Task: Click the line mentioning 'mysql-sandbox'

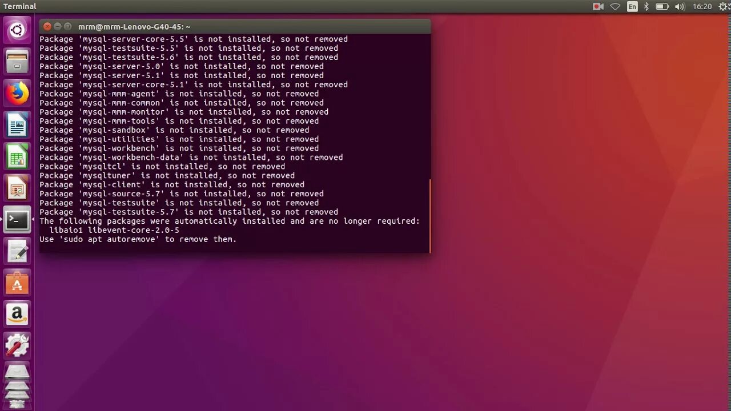Action: tap(174, 130)
